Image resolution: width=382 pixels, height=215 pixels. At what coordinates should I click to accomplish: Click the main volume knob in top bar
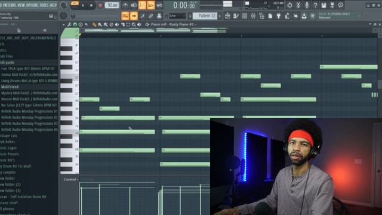pyautogui.click(x=64, y=5)
